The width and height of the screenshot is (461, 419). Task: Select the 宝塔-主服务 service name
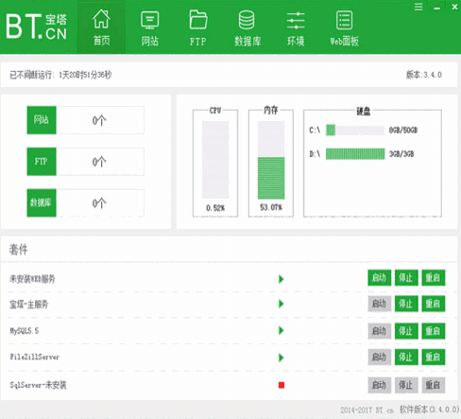29,305
